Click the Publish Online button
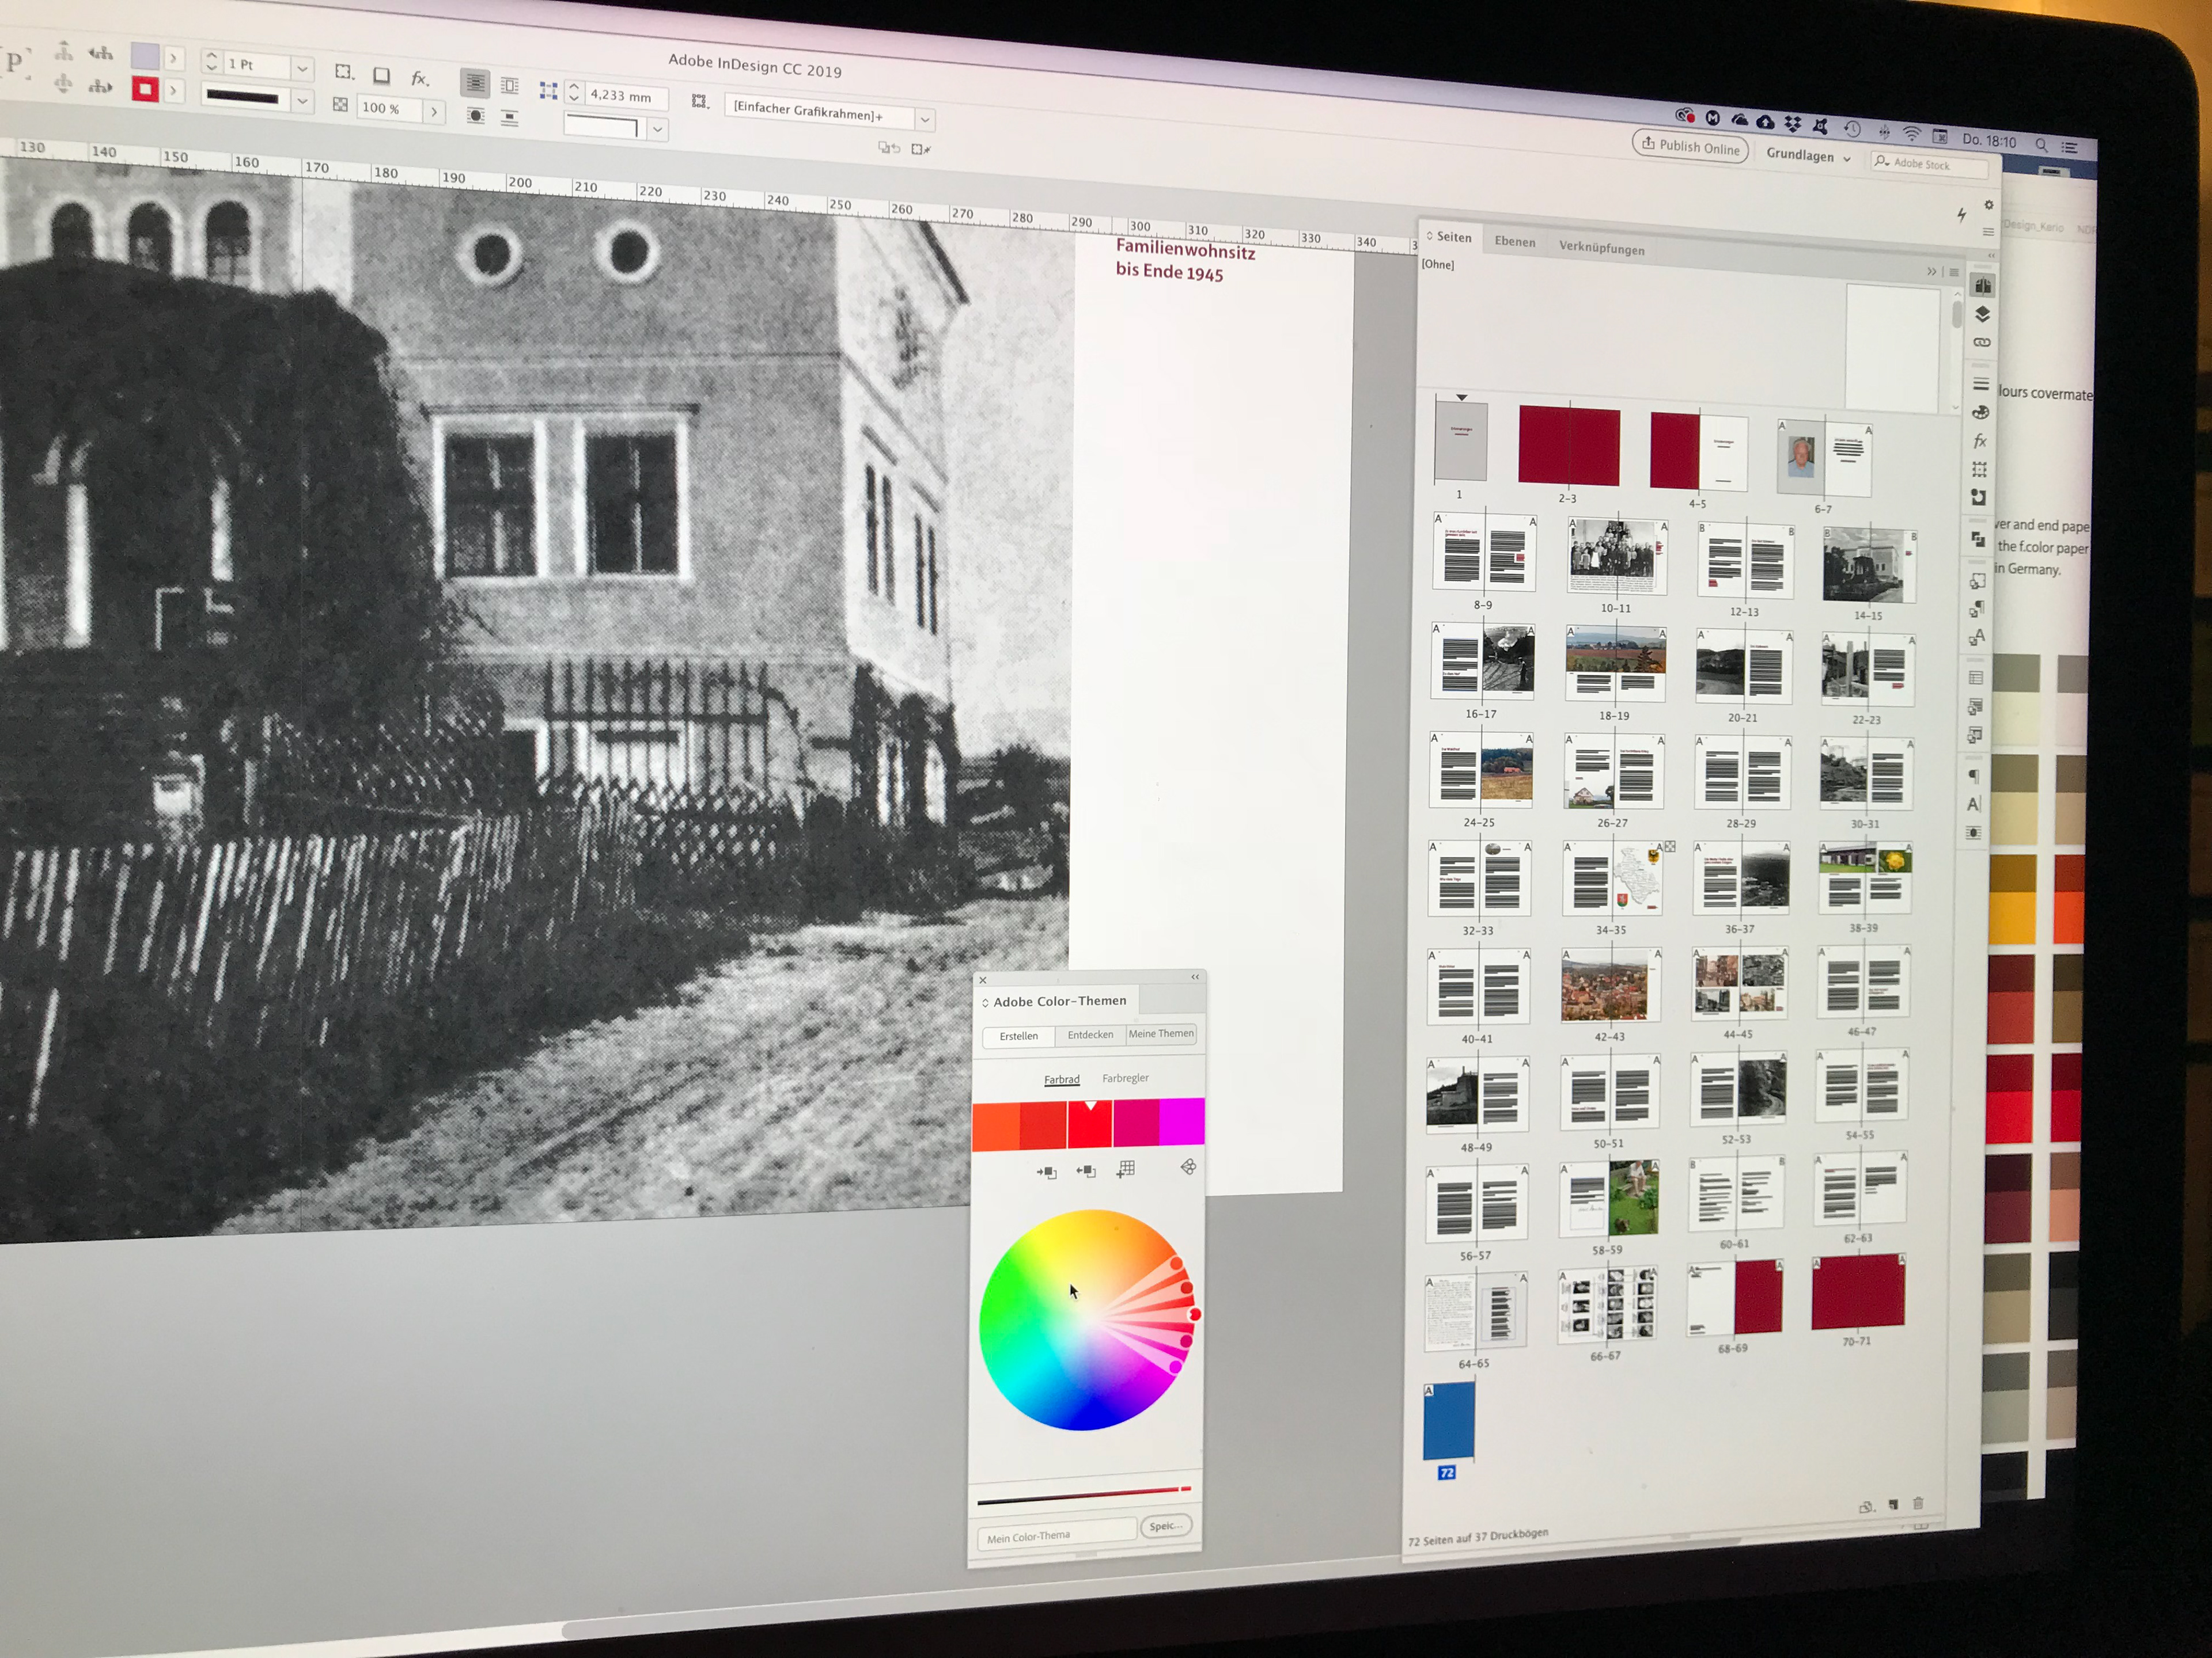 tap(1691, 146)
